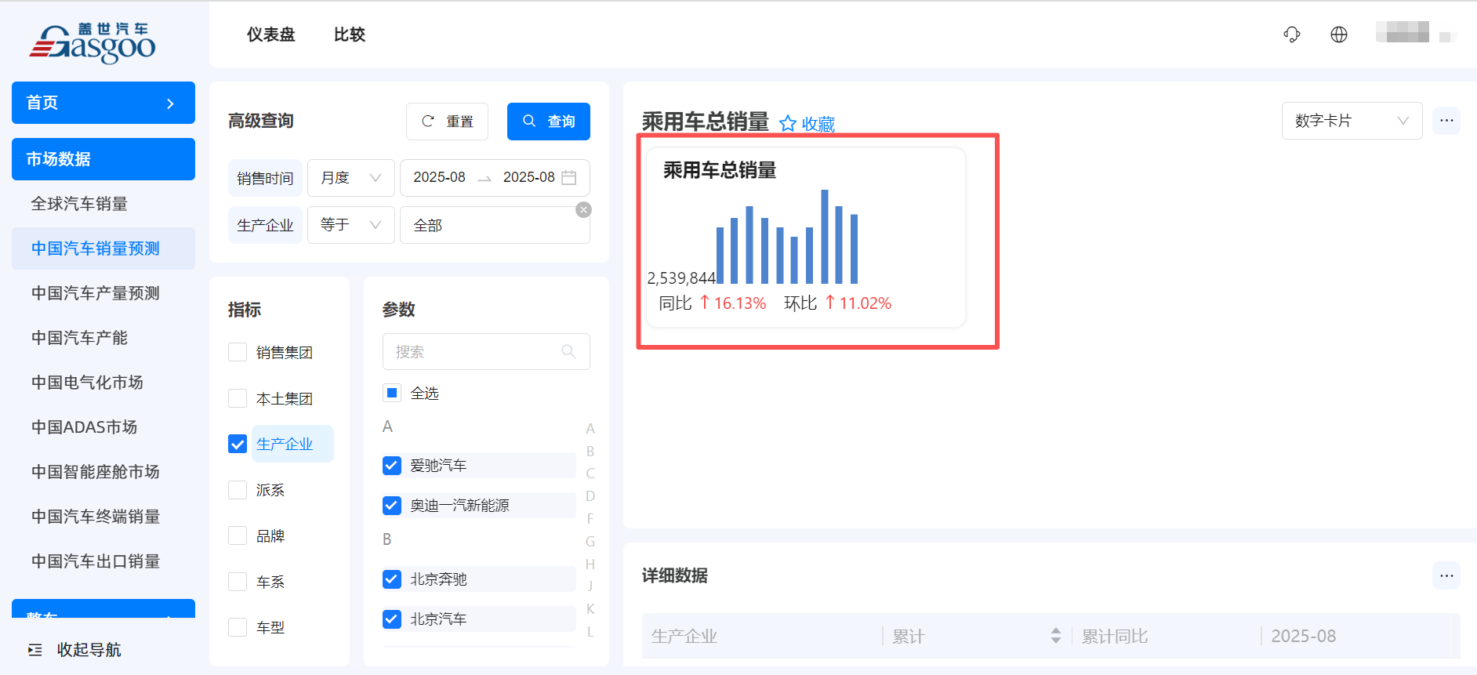Viewport: 1477px width, 675px height.
Task: Jump to letter G in index
Action: click(x=590, y=542)
